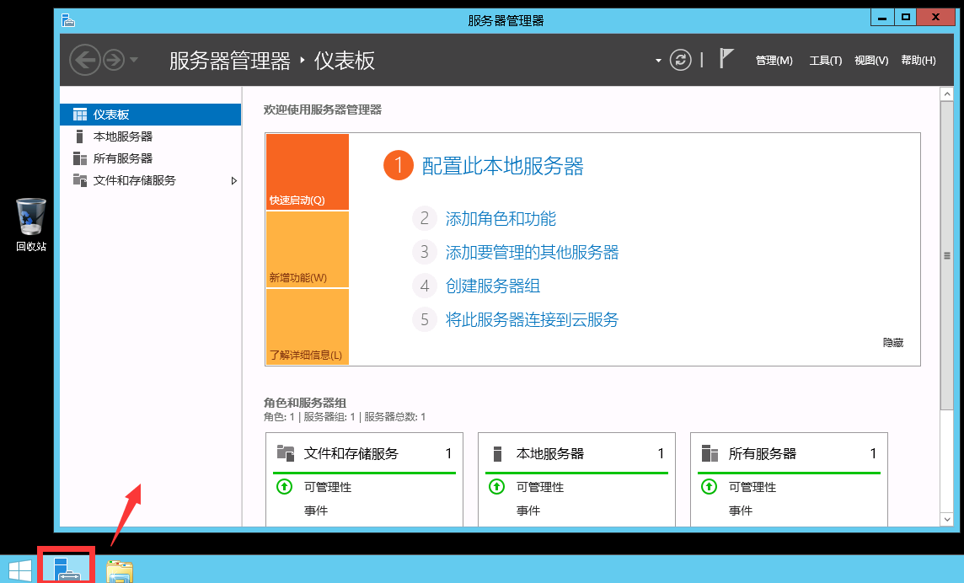Select 本地服务器 in the sidebar
964x583 pixels.
pyautogui.click(x=150, y=136)
